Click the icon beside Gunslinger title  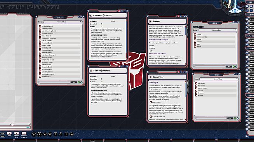(150, 77)
